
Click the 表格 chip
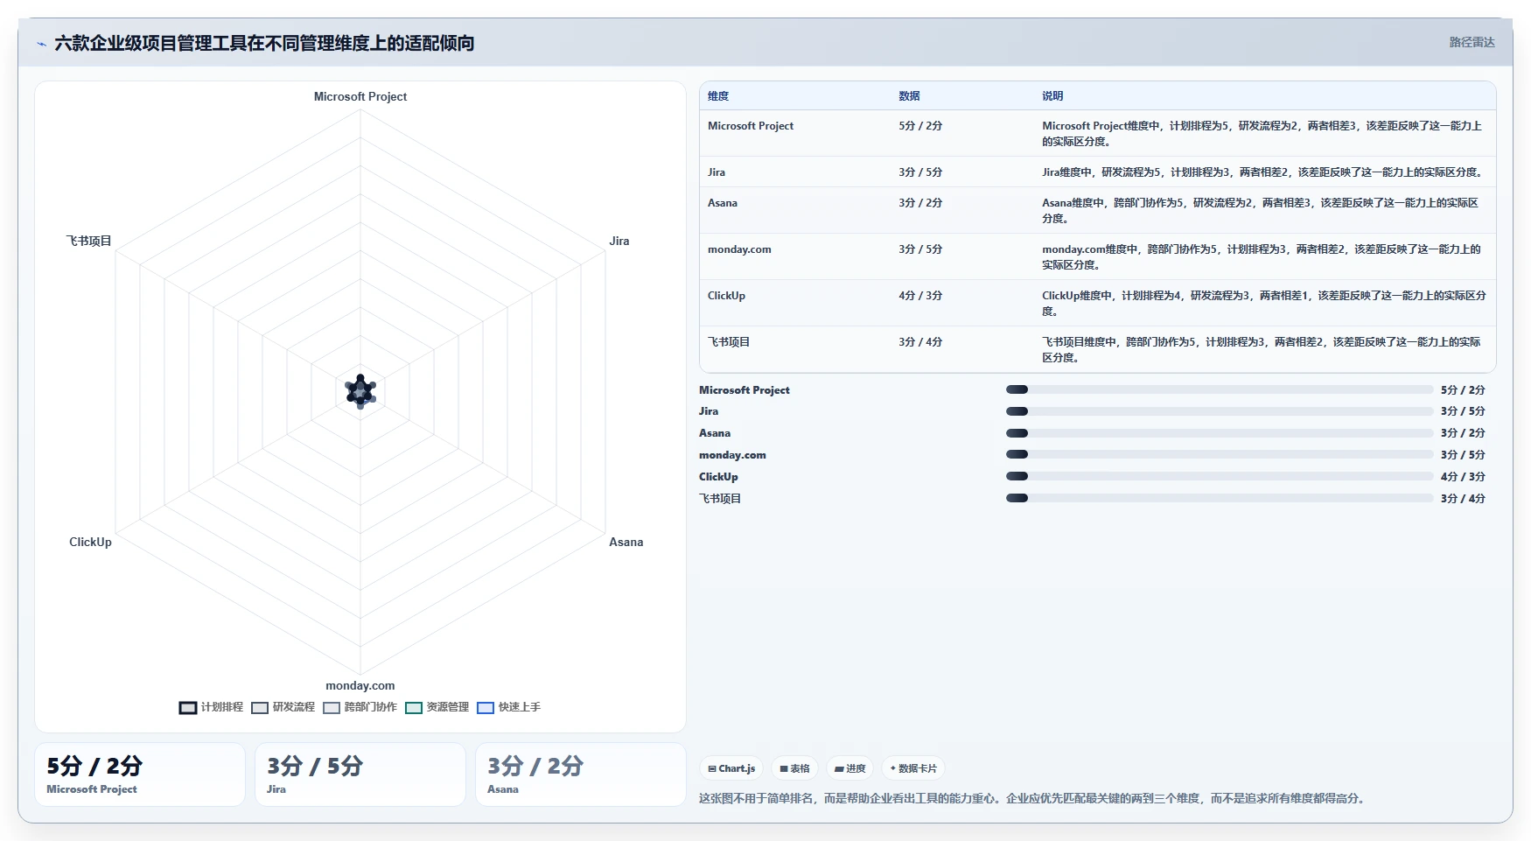[794, 768]
